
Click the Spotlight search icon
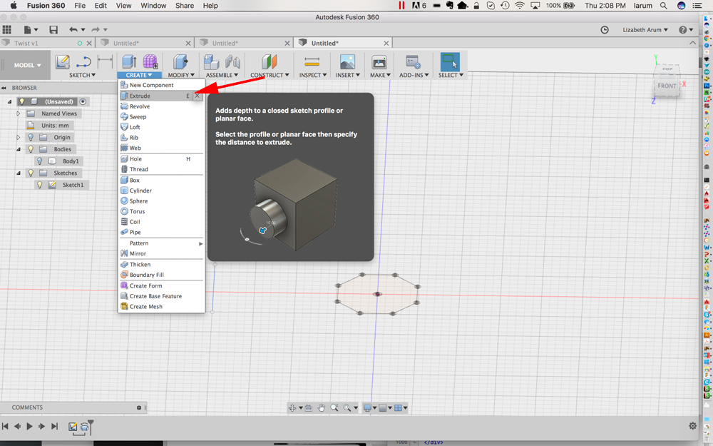pyautogui.click(x=664, y=6)
